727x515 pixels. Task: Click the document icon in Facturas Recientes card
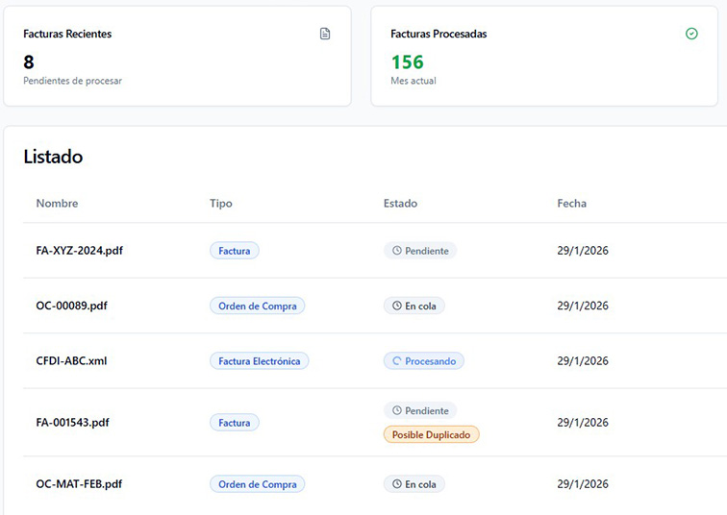point(325,34)
